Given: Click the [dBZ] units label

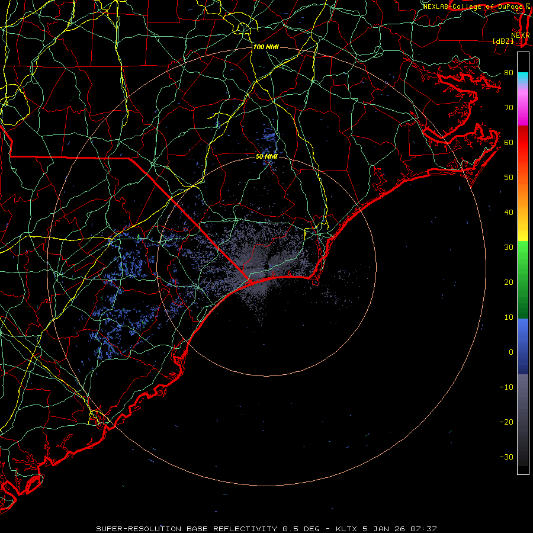Looking at the screenshot, I should (503, 41).
